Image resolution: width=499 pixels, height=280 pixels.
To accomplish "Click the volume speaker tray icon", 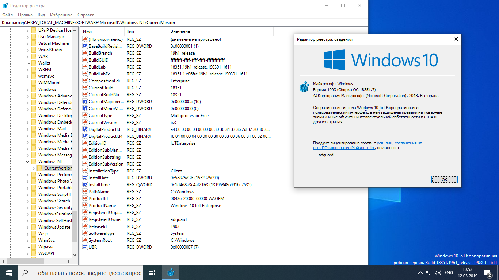I will tap(438, 273).
